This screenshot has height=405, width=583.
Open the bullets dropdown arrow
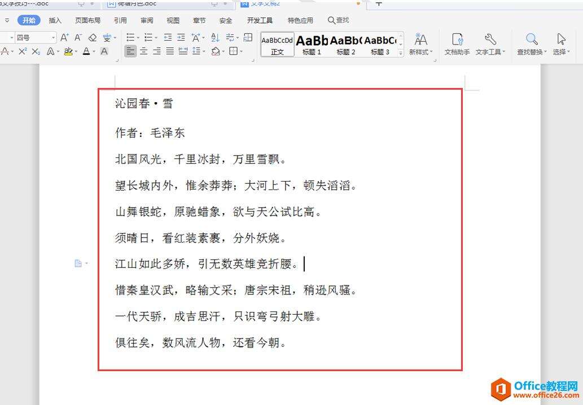(x=138, y=38)
